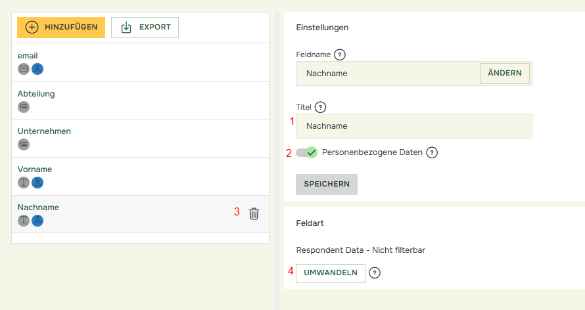Click the envelope icon under email

[x=24, y=69]
